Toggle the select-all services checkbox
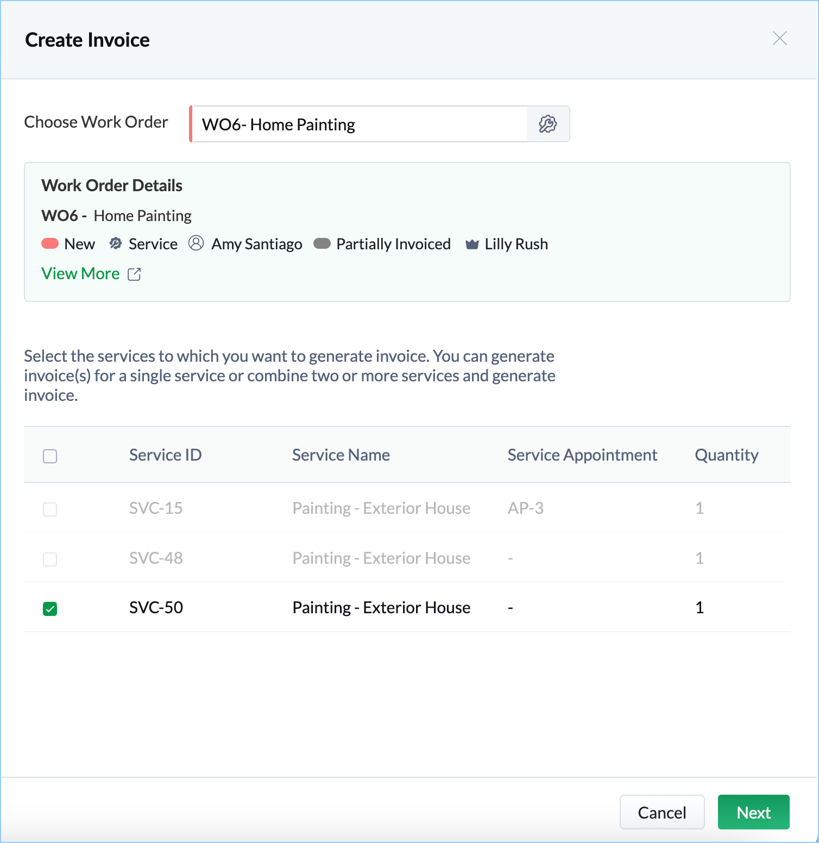The image size is (819, 843). (x=50, y=456)
